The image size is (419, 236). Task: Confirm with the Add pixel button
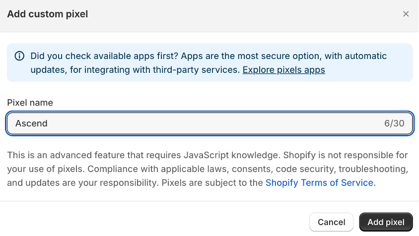(x=386, y=222)
